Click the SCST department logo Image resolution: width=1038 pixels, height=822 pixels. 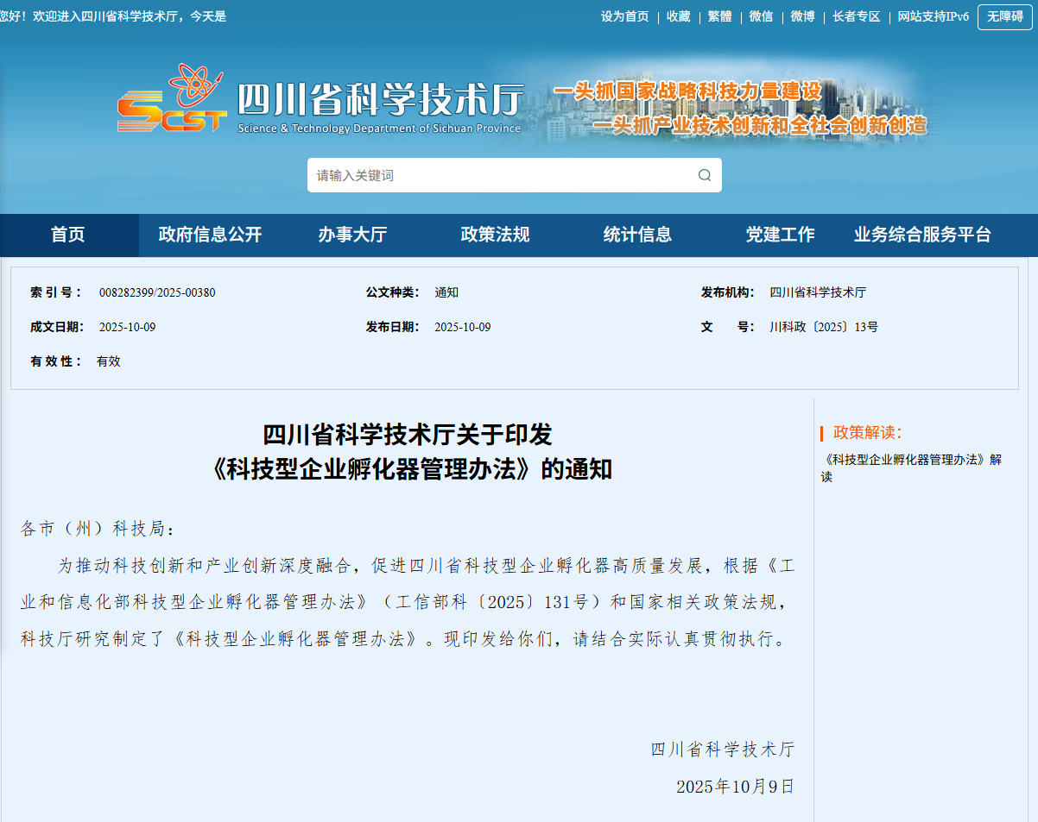pos(172,100)
